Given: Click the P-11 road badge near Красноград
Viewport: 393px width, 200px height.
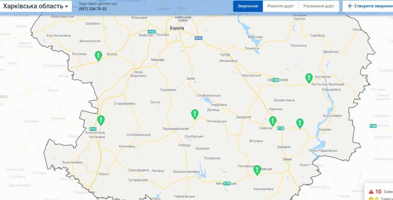Looking at the screenshot, I should coord(93,129).
